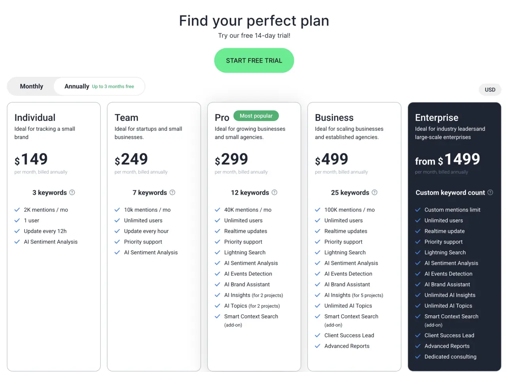The height and width of the screenshot is (372, 506).
Task: Click the checkmark beside "2K mentions / mo"
Action: 17,210
